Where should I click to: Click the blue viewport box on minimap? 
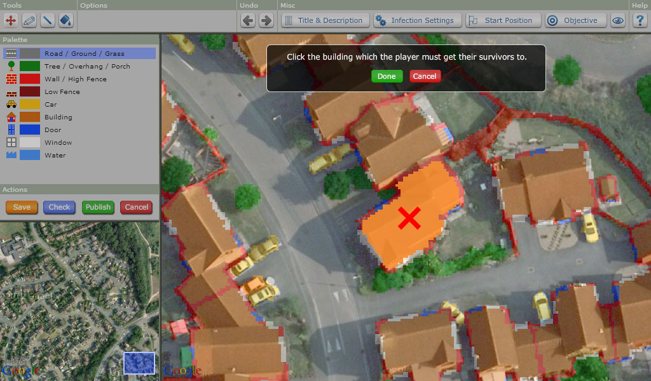click(x=139, y=363)
